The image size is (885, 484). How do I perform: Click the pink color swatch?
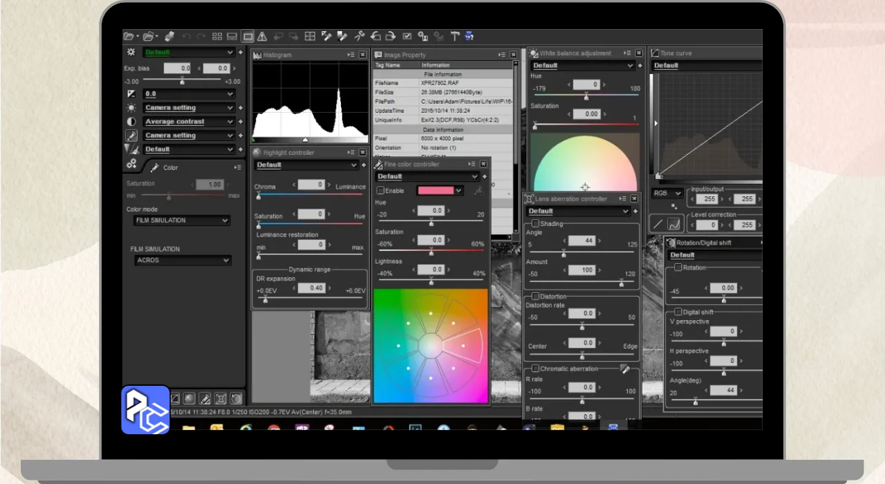(435, 191)
